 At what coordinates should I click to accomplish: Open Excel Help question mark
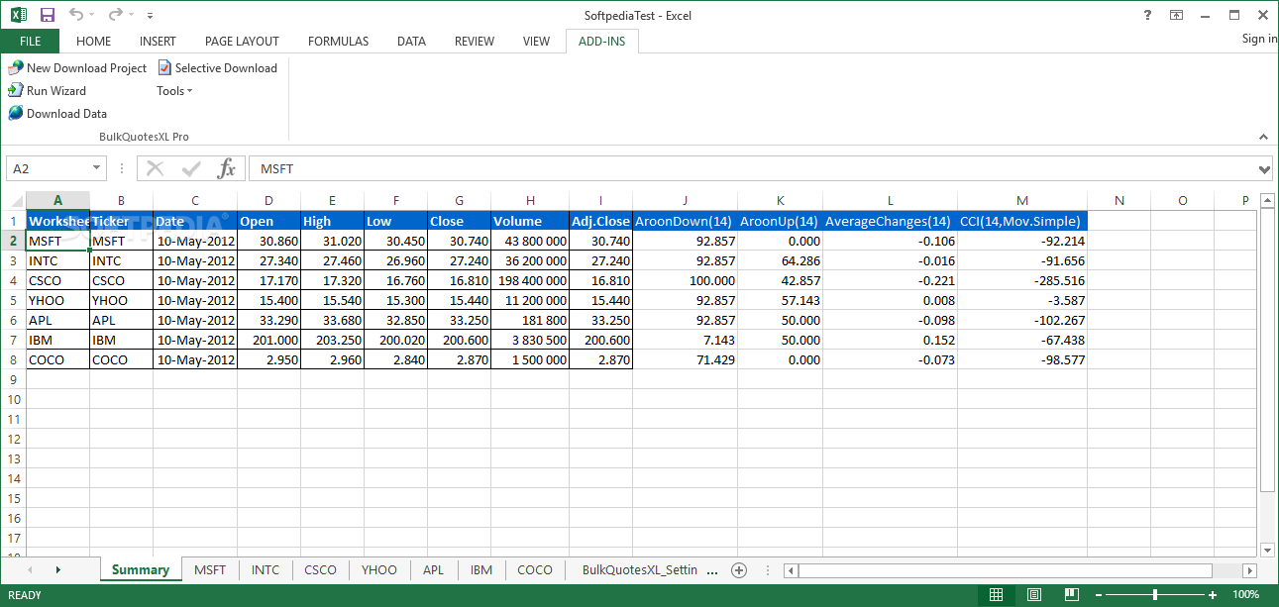[x=1146, y=15]
